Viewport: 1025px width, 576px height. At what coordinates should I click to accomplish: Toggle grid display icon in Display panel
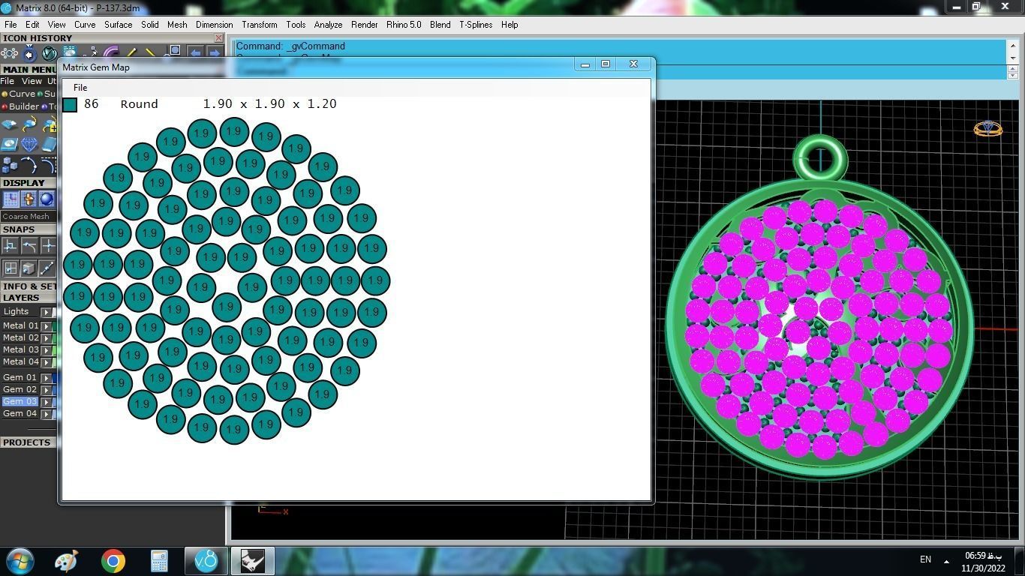coord(11,199)
